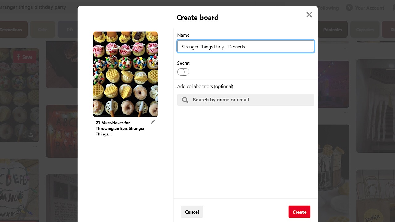Select the Cupcakes filter chip
395x222 pixels.
click(365, 30)
